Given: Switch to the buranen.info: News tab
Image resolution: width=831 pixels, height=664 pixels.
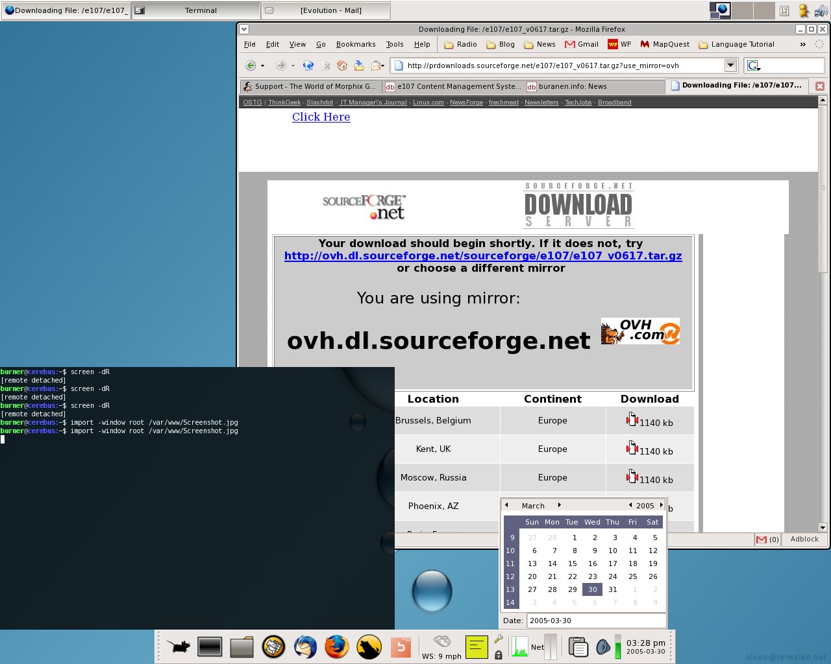Looking at the screenshot, I should (x=594, y=86).
